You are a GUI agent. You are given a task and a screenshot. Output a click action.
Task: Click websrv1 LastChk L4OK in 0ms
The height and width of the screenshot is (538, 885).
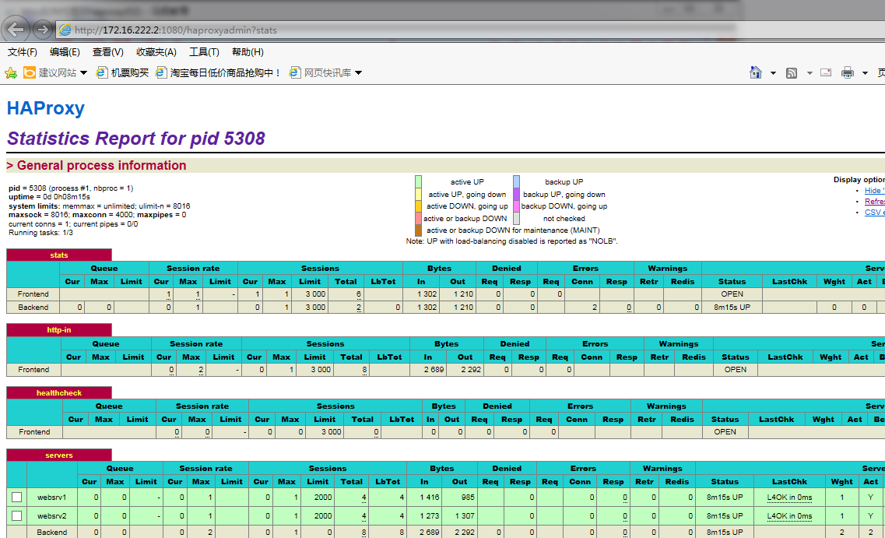pyautogui.click(x=789, y=498)
